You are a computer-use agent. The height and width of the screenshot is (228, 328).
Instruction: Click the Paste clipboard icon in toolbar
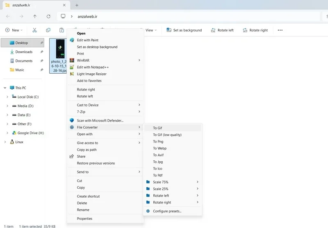click(61, 30)
